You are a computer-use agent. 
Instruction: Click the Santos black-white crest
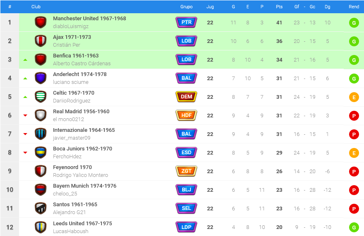(x=41, y=208)
